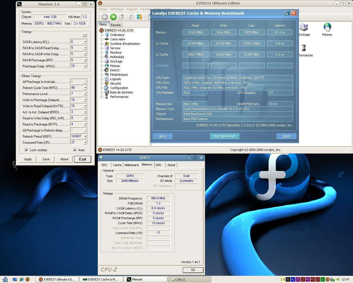Click the About button in MemSet
Image resolution: width=353 pixels, height=283 pixels.
[64, 159]
